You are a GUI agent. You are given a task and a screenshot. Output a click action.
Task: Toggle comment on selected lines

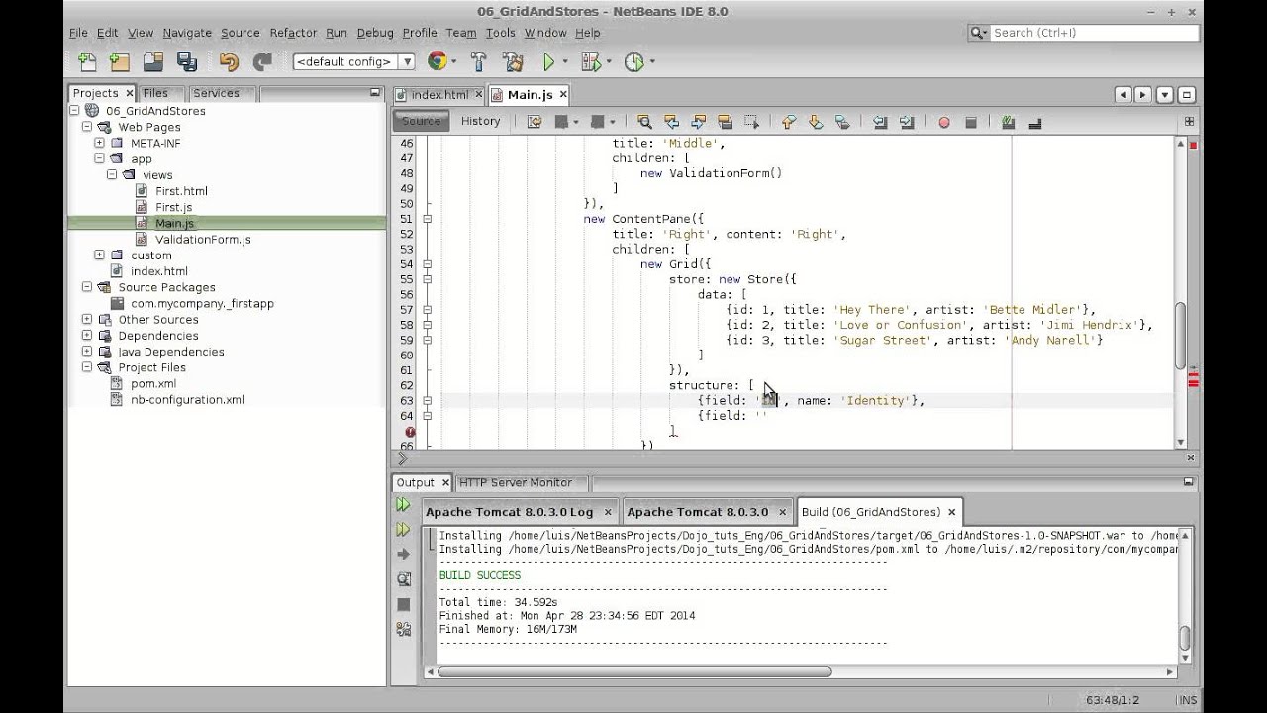click(1008, 122)
